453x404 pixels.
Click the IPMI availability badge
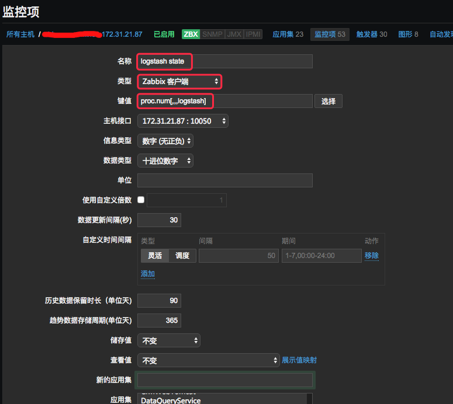253,34
